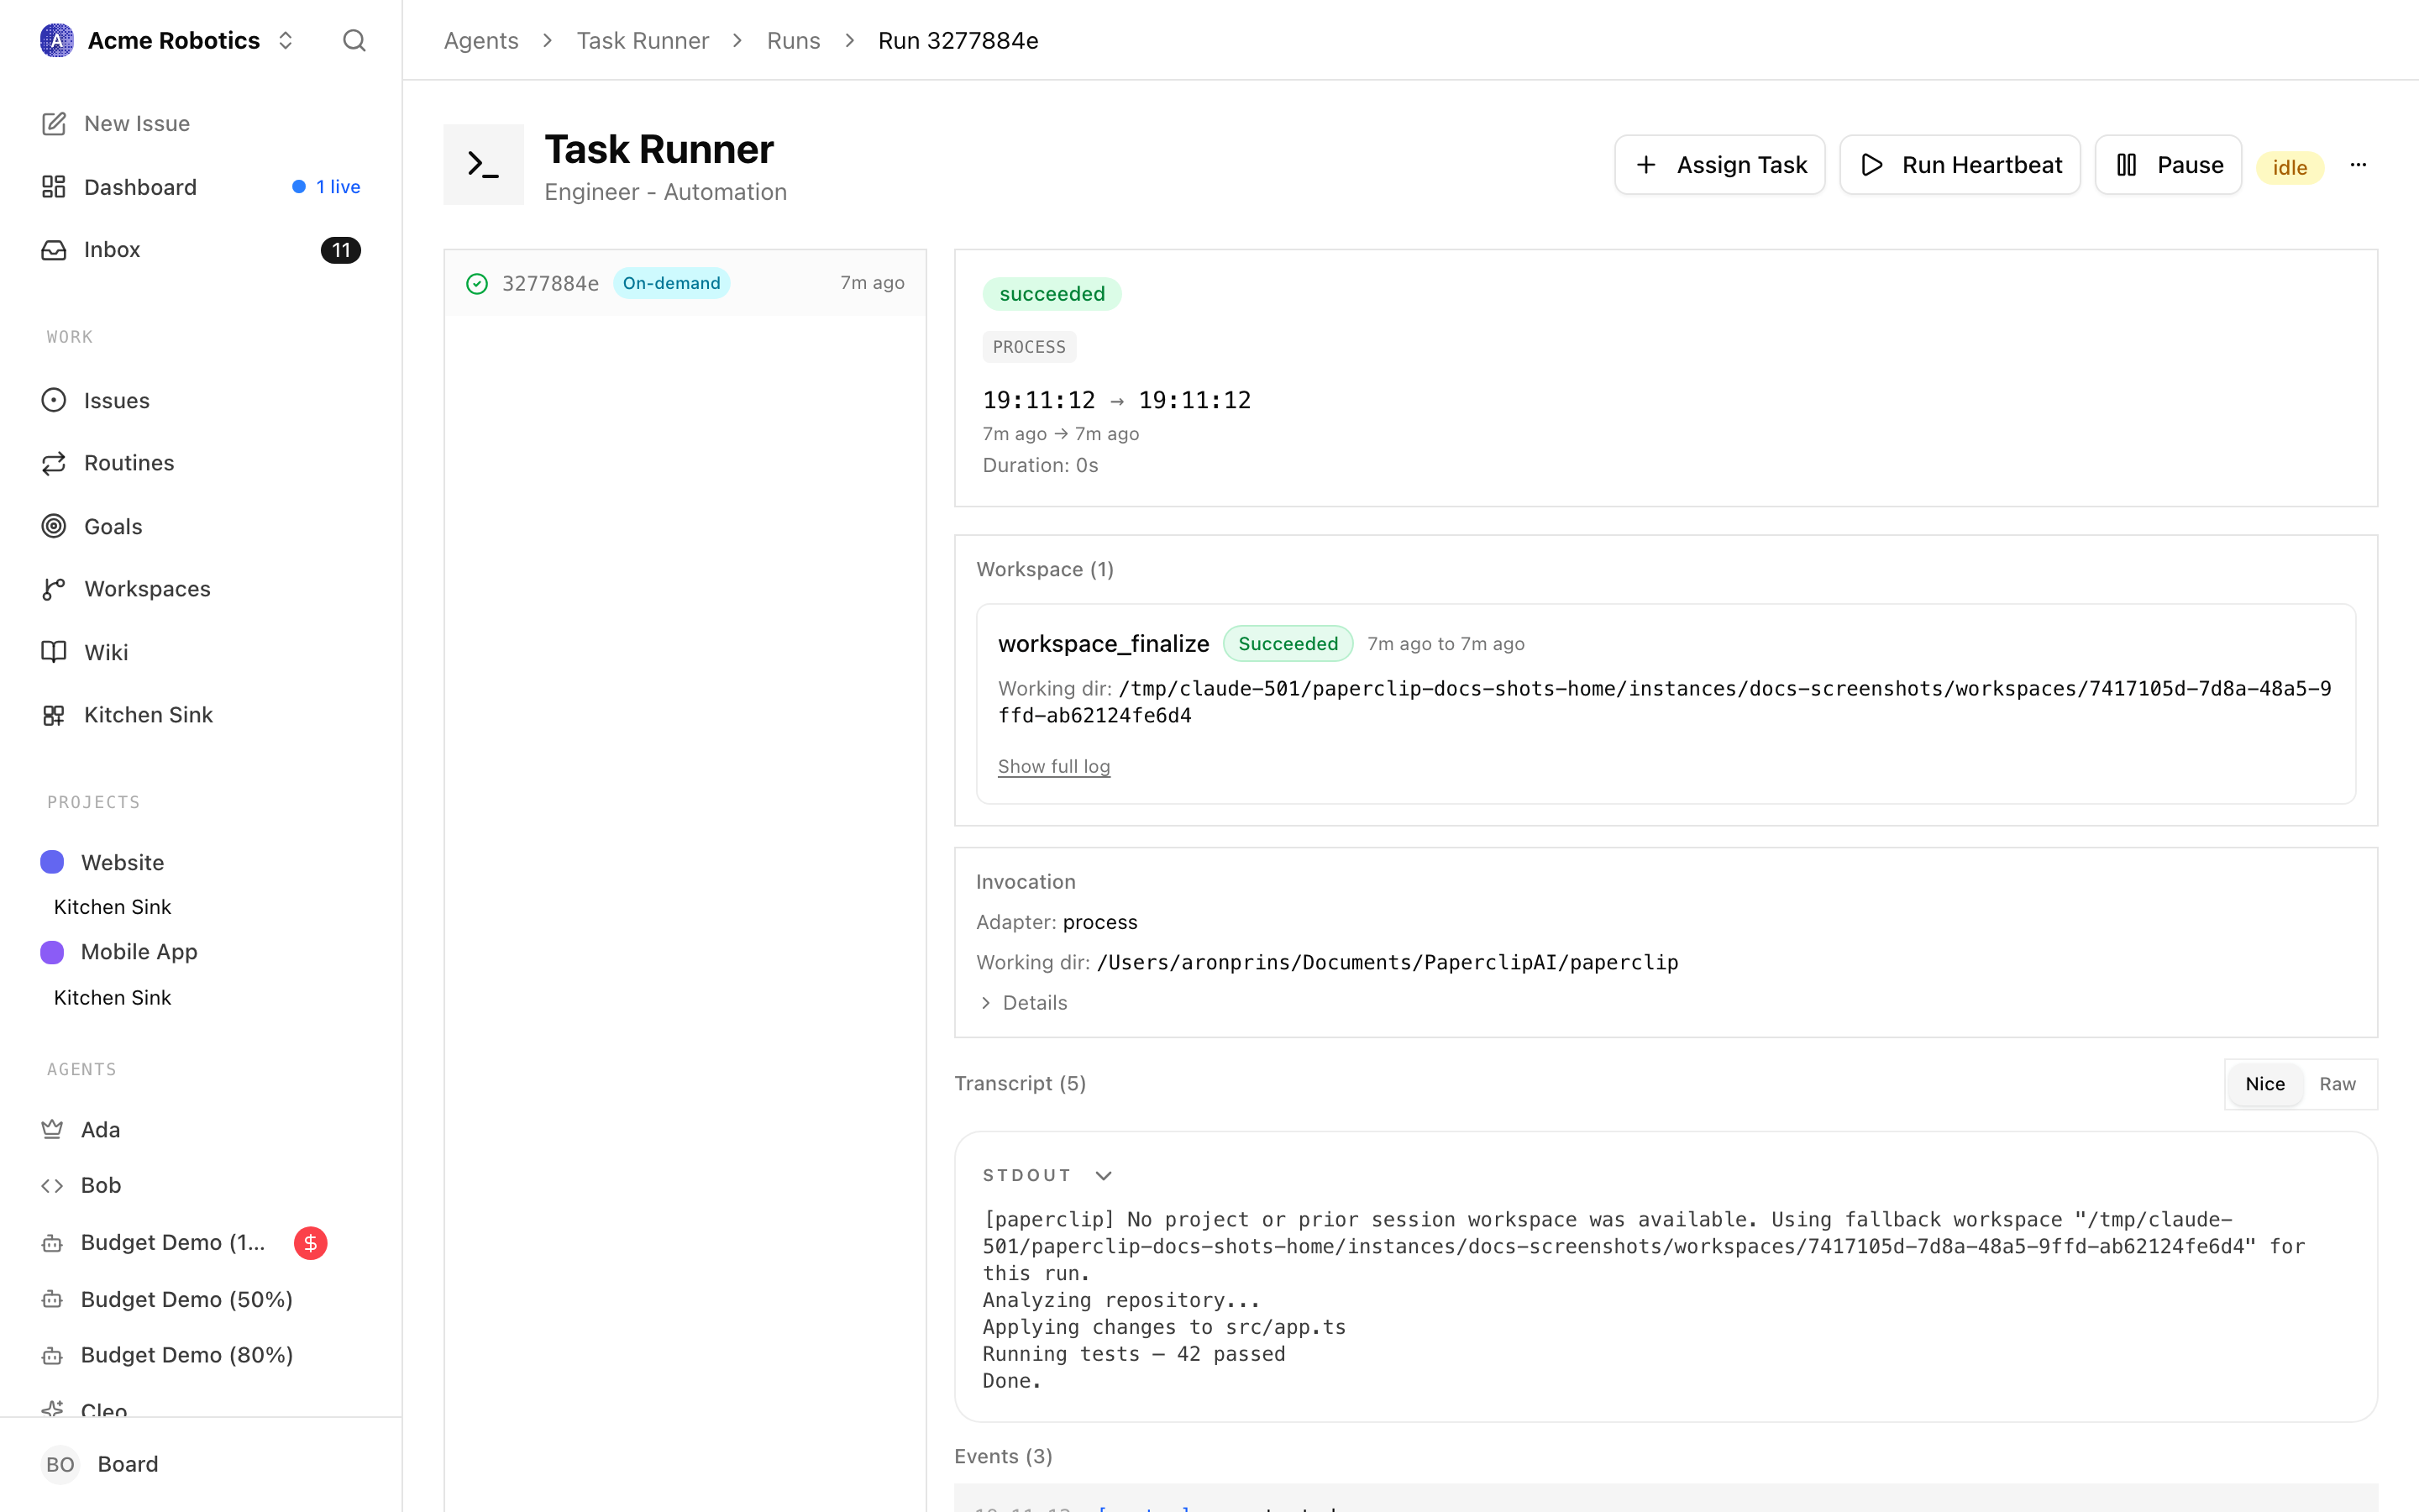Open Kitchen Sink under Mobile App project
This screenshot has width=2419, height=1512.
(113, 998)
